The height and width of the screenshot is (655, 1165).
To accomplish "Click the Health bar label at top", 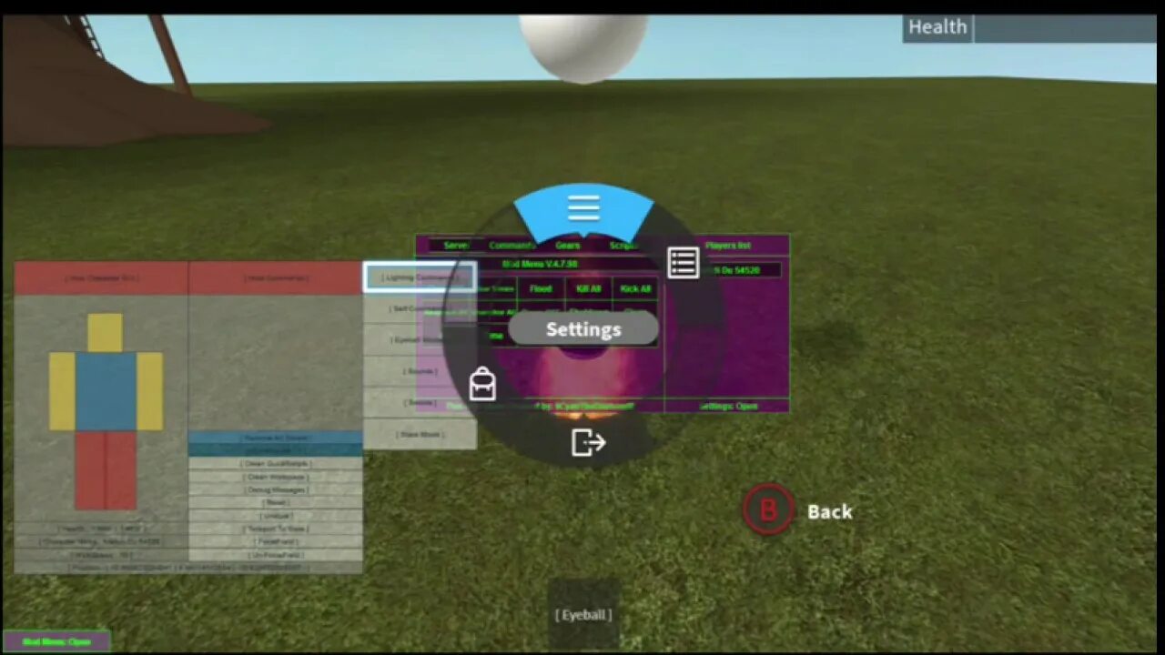I will click(x=937, y=27).
